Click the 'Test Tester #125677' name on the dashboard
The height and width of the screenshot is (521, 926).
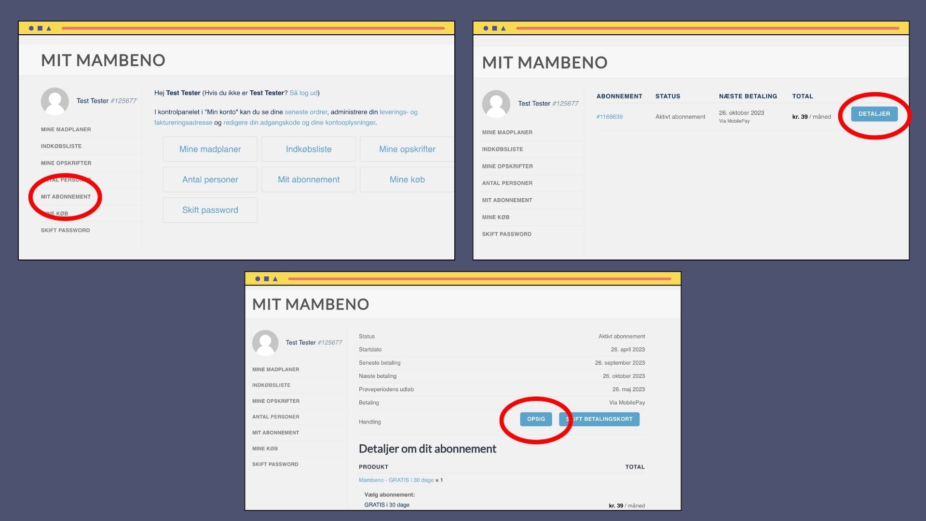click(107, 101)
